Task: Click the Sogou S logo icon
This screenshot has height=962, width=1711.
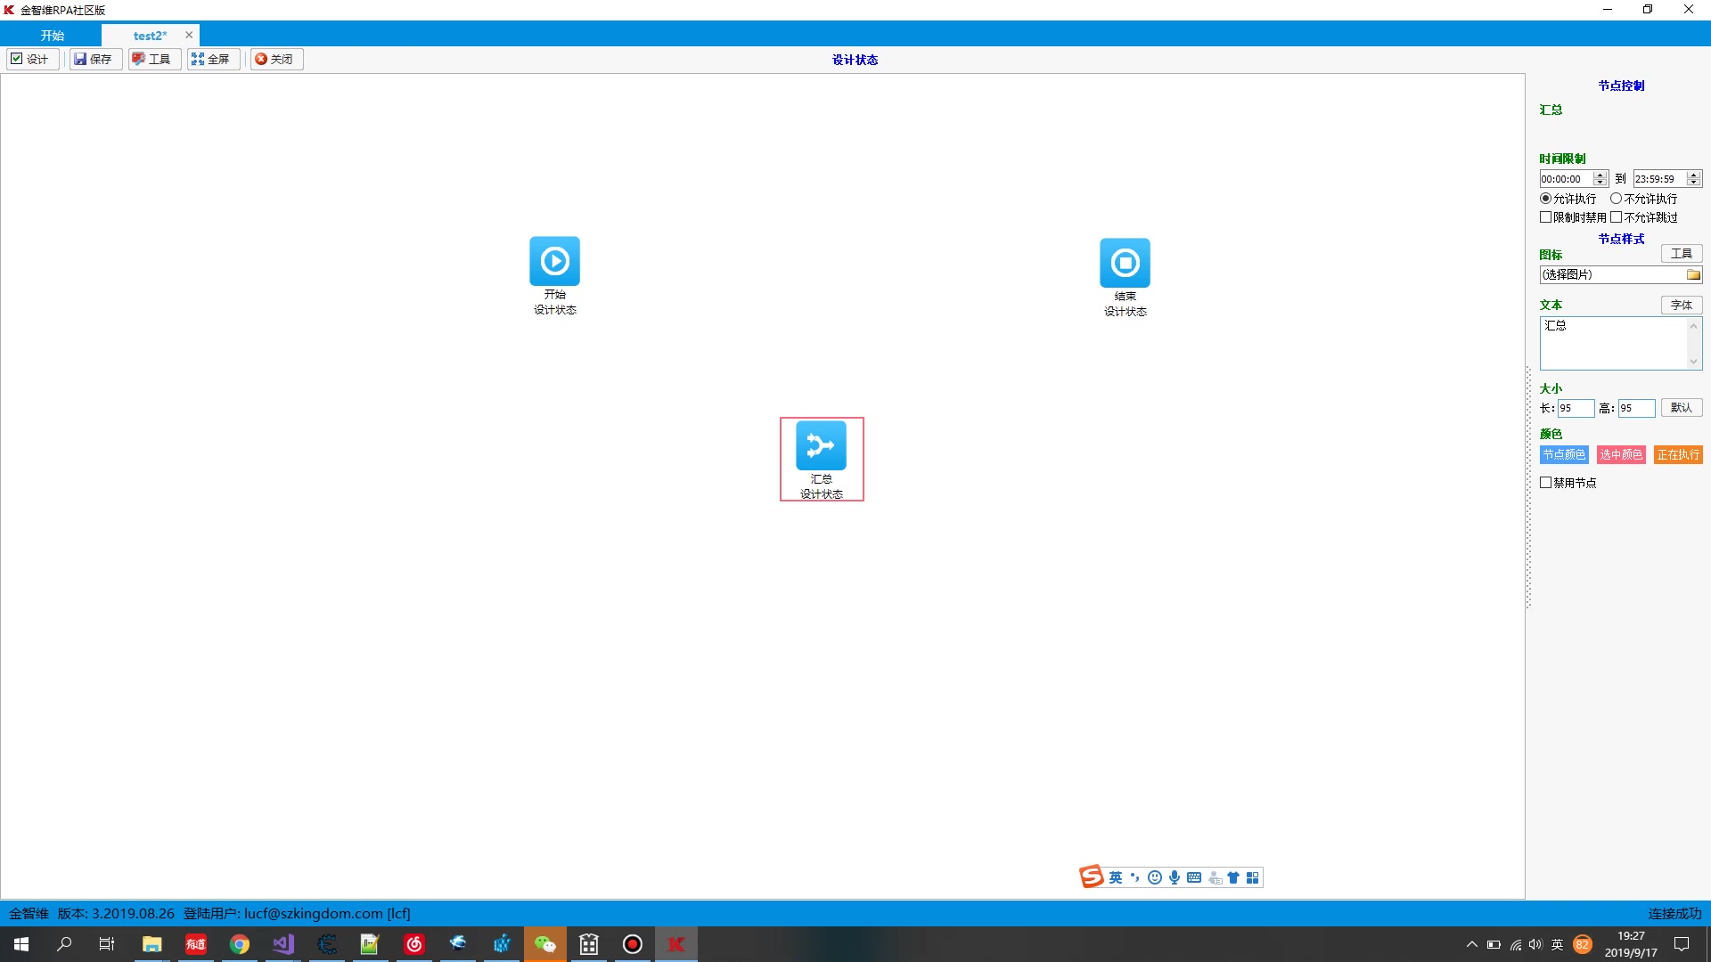Action: 1092,877
